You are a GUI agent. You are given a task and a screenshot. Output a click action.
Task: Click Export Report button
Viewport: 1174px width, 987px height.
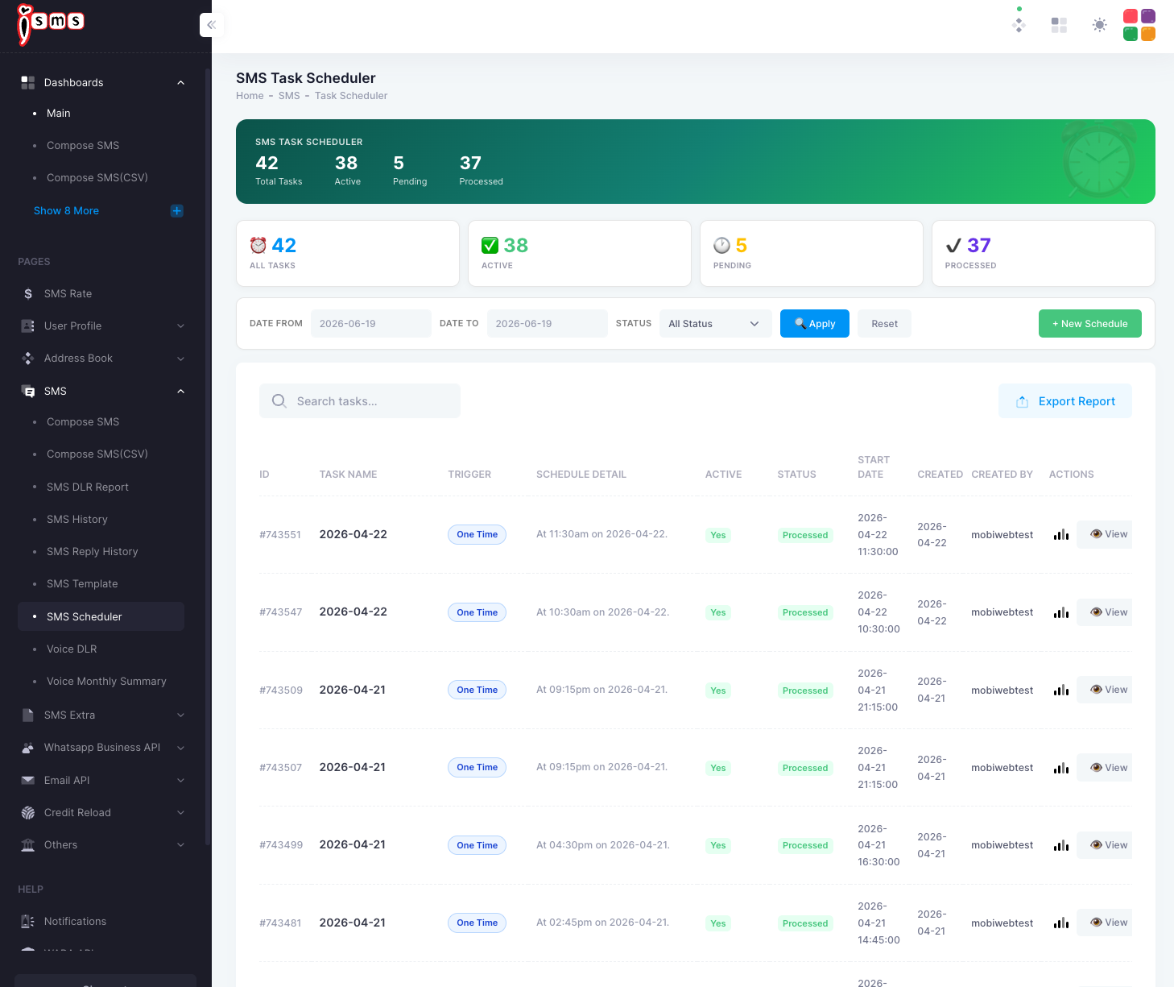[1065, 401]
